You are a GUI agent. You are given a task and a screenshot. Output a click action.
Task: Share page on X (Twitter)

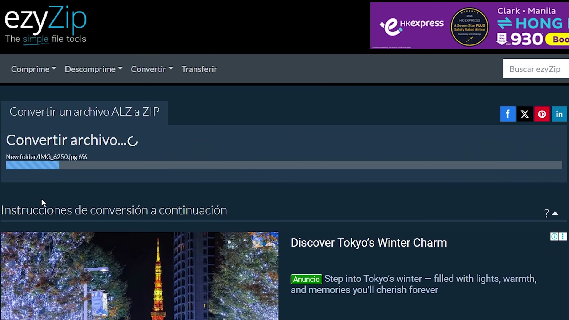tap(525, 114)
